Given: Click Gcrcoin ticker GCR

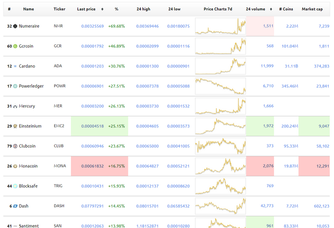Looking at the screenshot, I should (x=57, y=46).
